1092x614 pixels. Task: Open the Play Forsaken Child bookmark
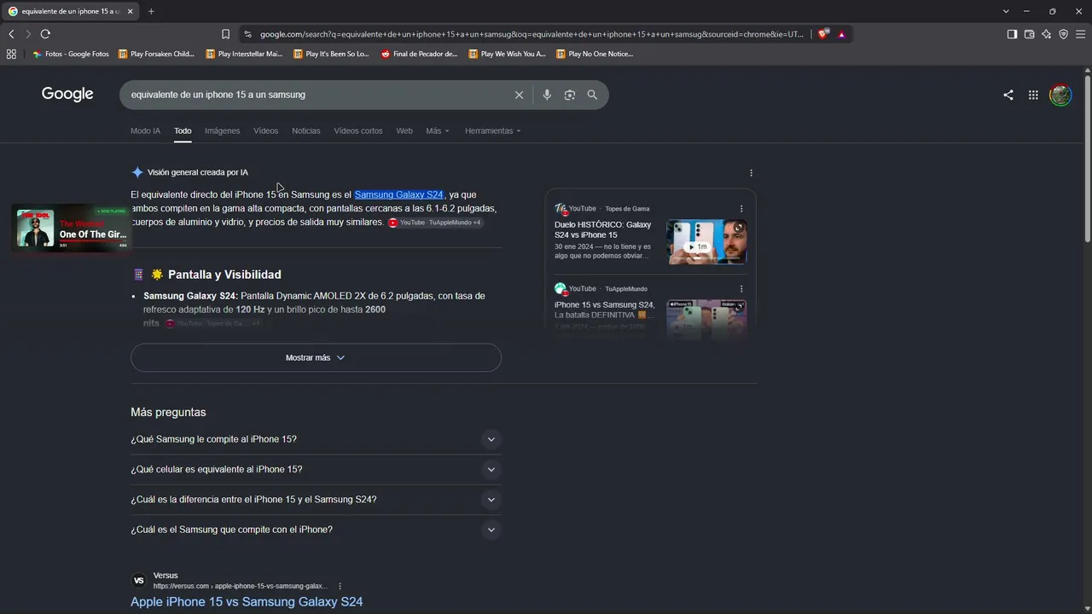[x=156, y=54]
